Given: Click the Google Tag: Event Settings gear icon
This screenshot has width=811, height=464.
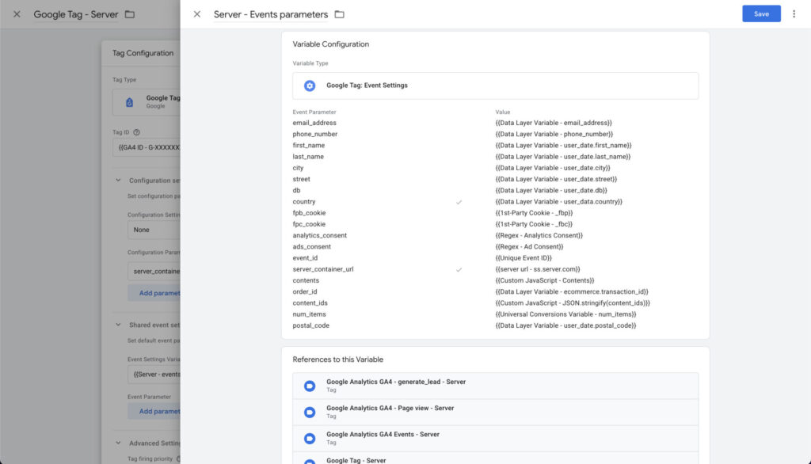Looking at the screenshot, I should tap(310, 86).
